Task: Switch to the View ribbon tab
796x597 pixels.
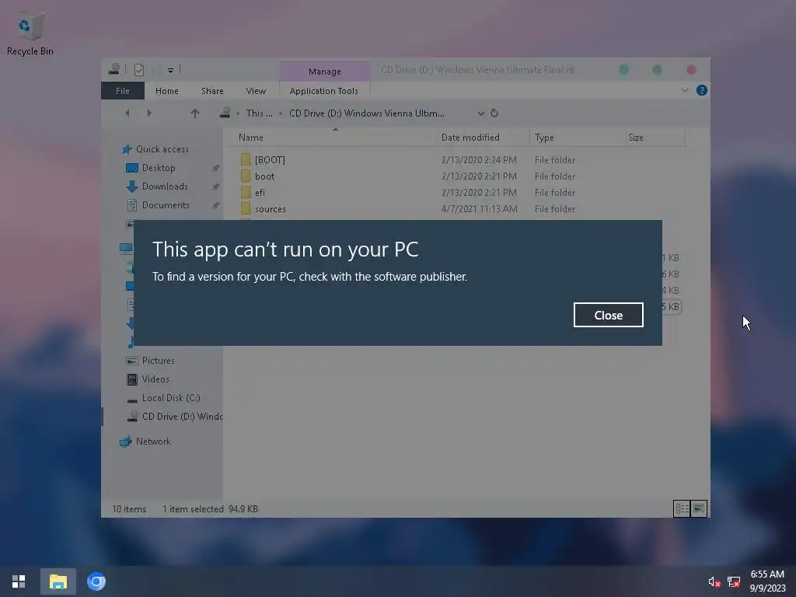Action: click(x=256, y=91)
